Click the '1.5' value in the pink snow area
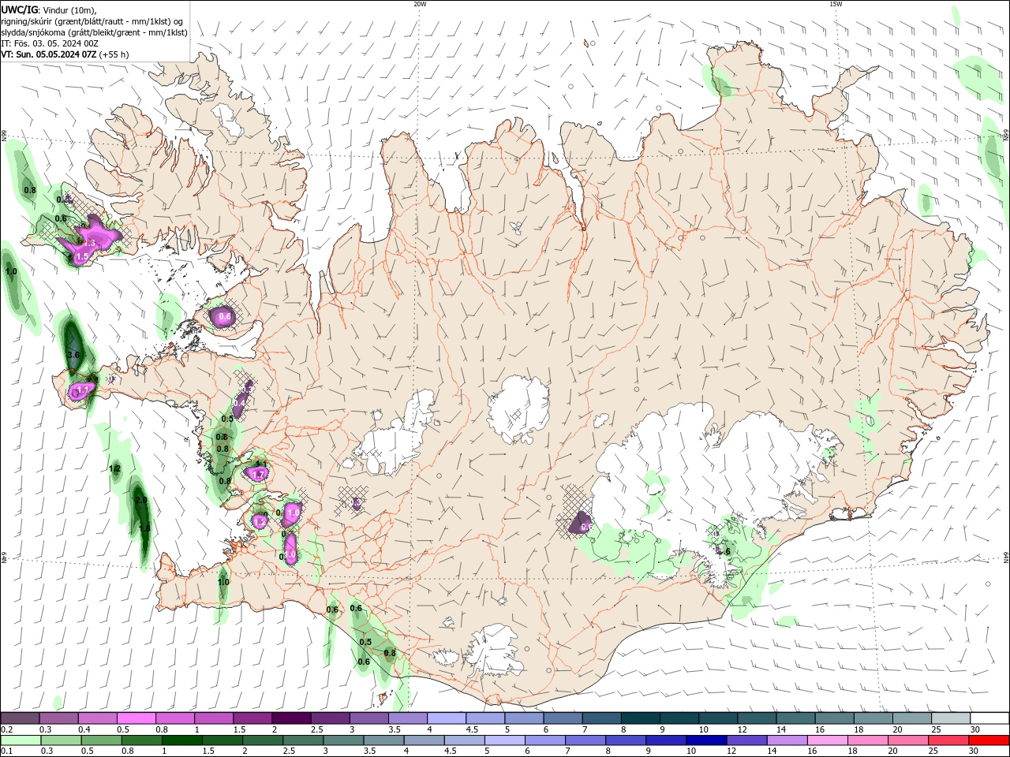Screen dimensions: 1010x757 point(81,257)
